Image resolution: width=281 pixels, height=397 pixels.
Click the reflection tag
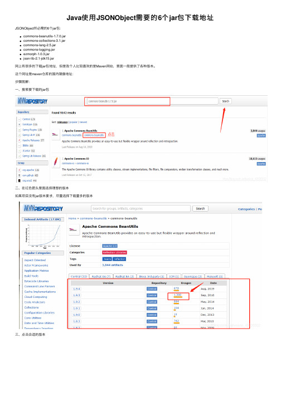119,259
